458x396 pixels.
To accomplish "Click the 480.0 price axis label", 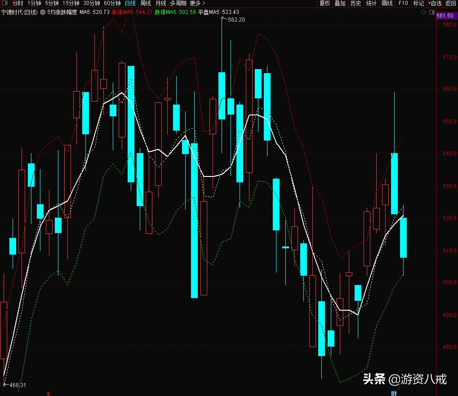I will point(449,347).
